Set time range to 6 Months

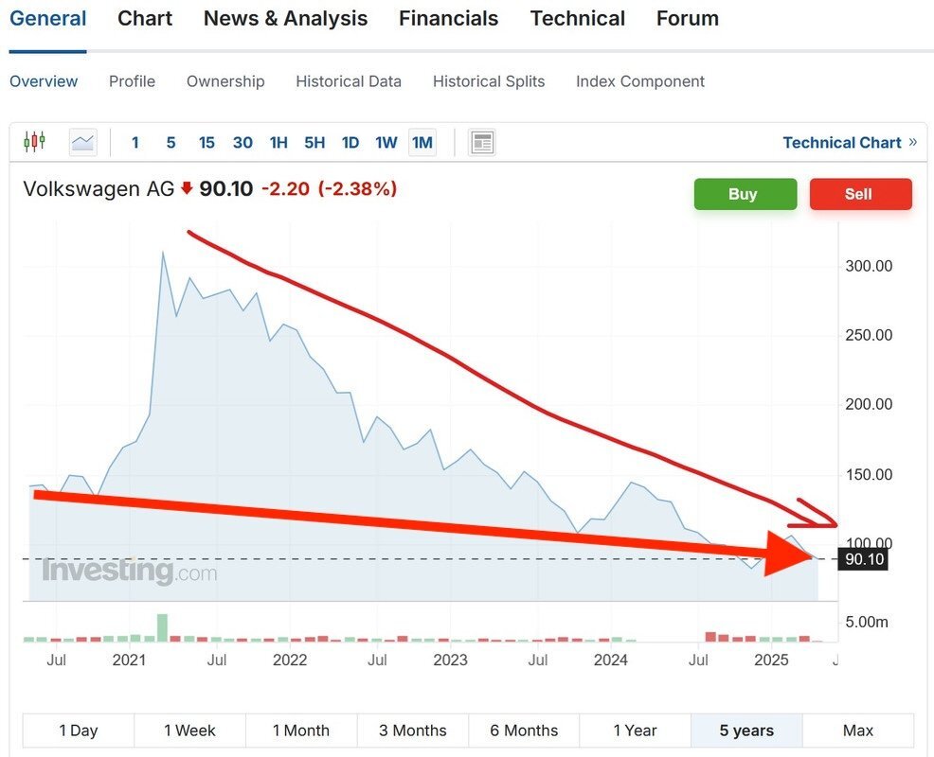point(524,731)
